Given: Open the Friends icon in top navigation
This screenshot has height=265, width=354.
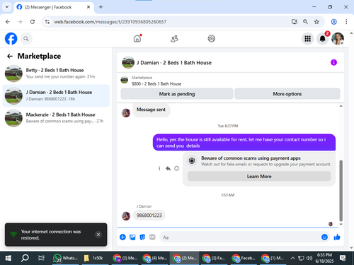Looking at the screenshot, I should tap(174, 39).
